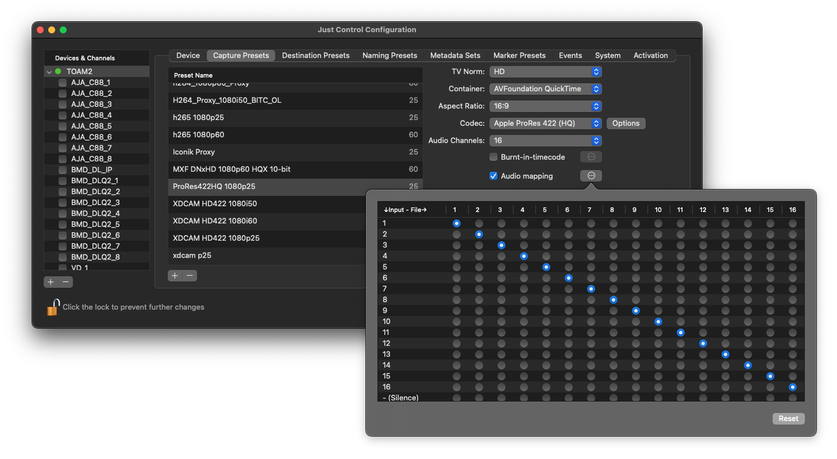Check the AJA_C88_5 channel checkbox

[x=63, y=126]
